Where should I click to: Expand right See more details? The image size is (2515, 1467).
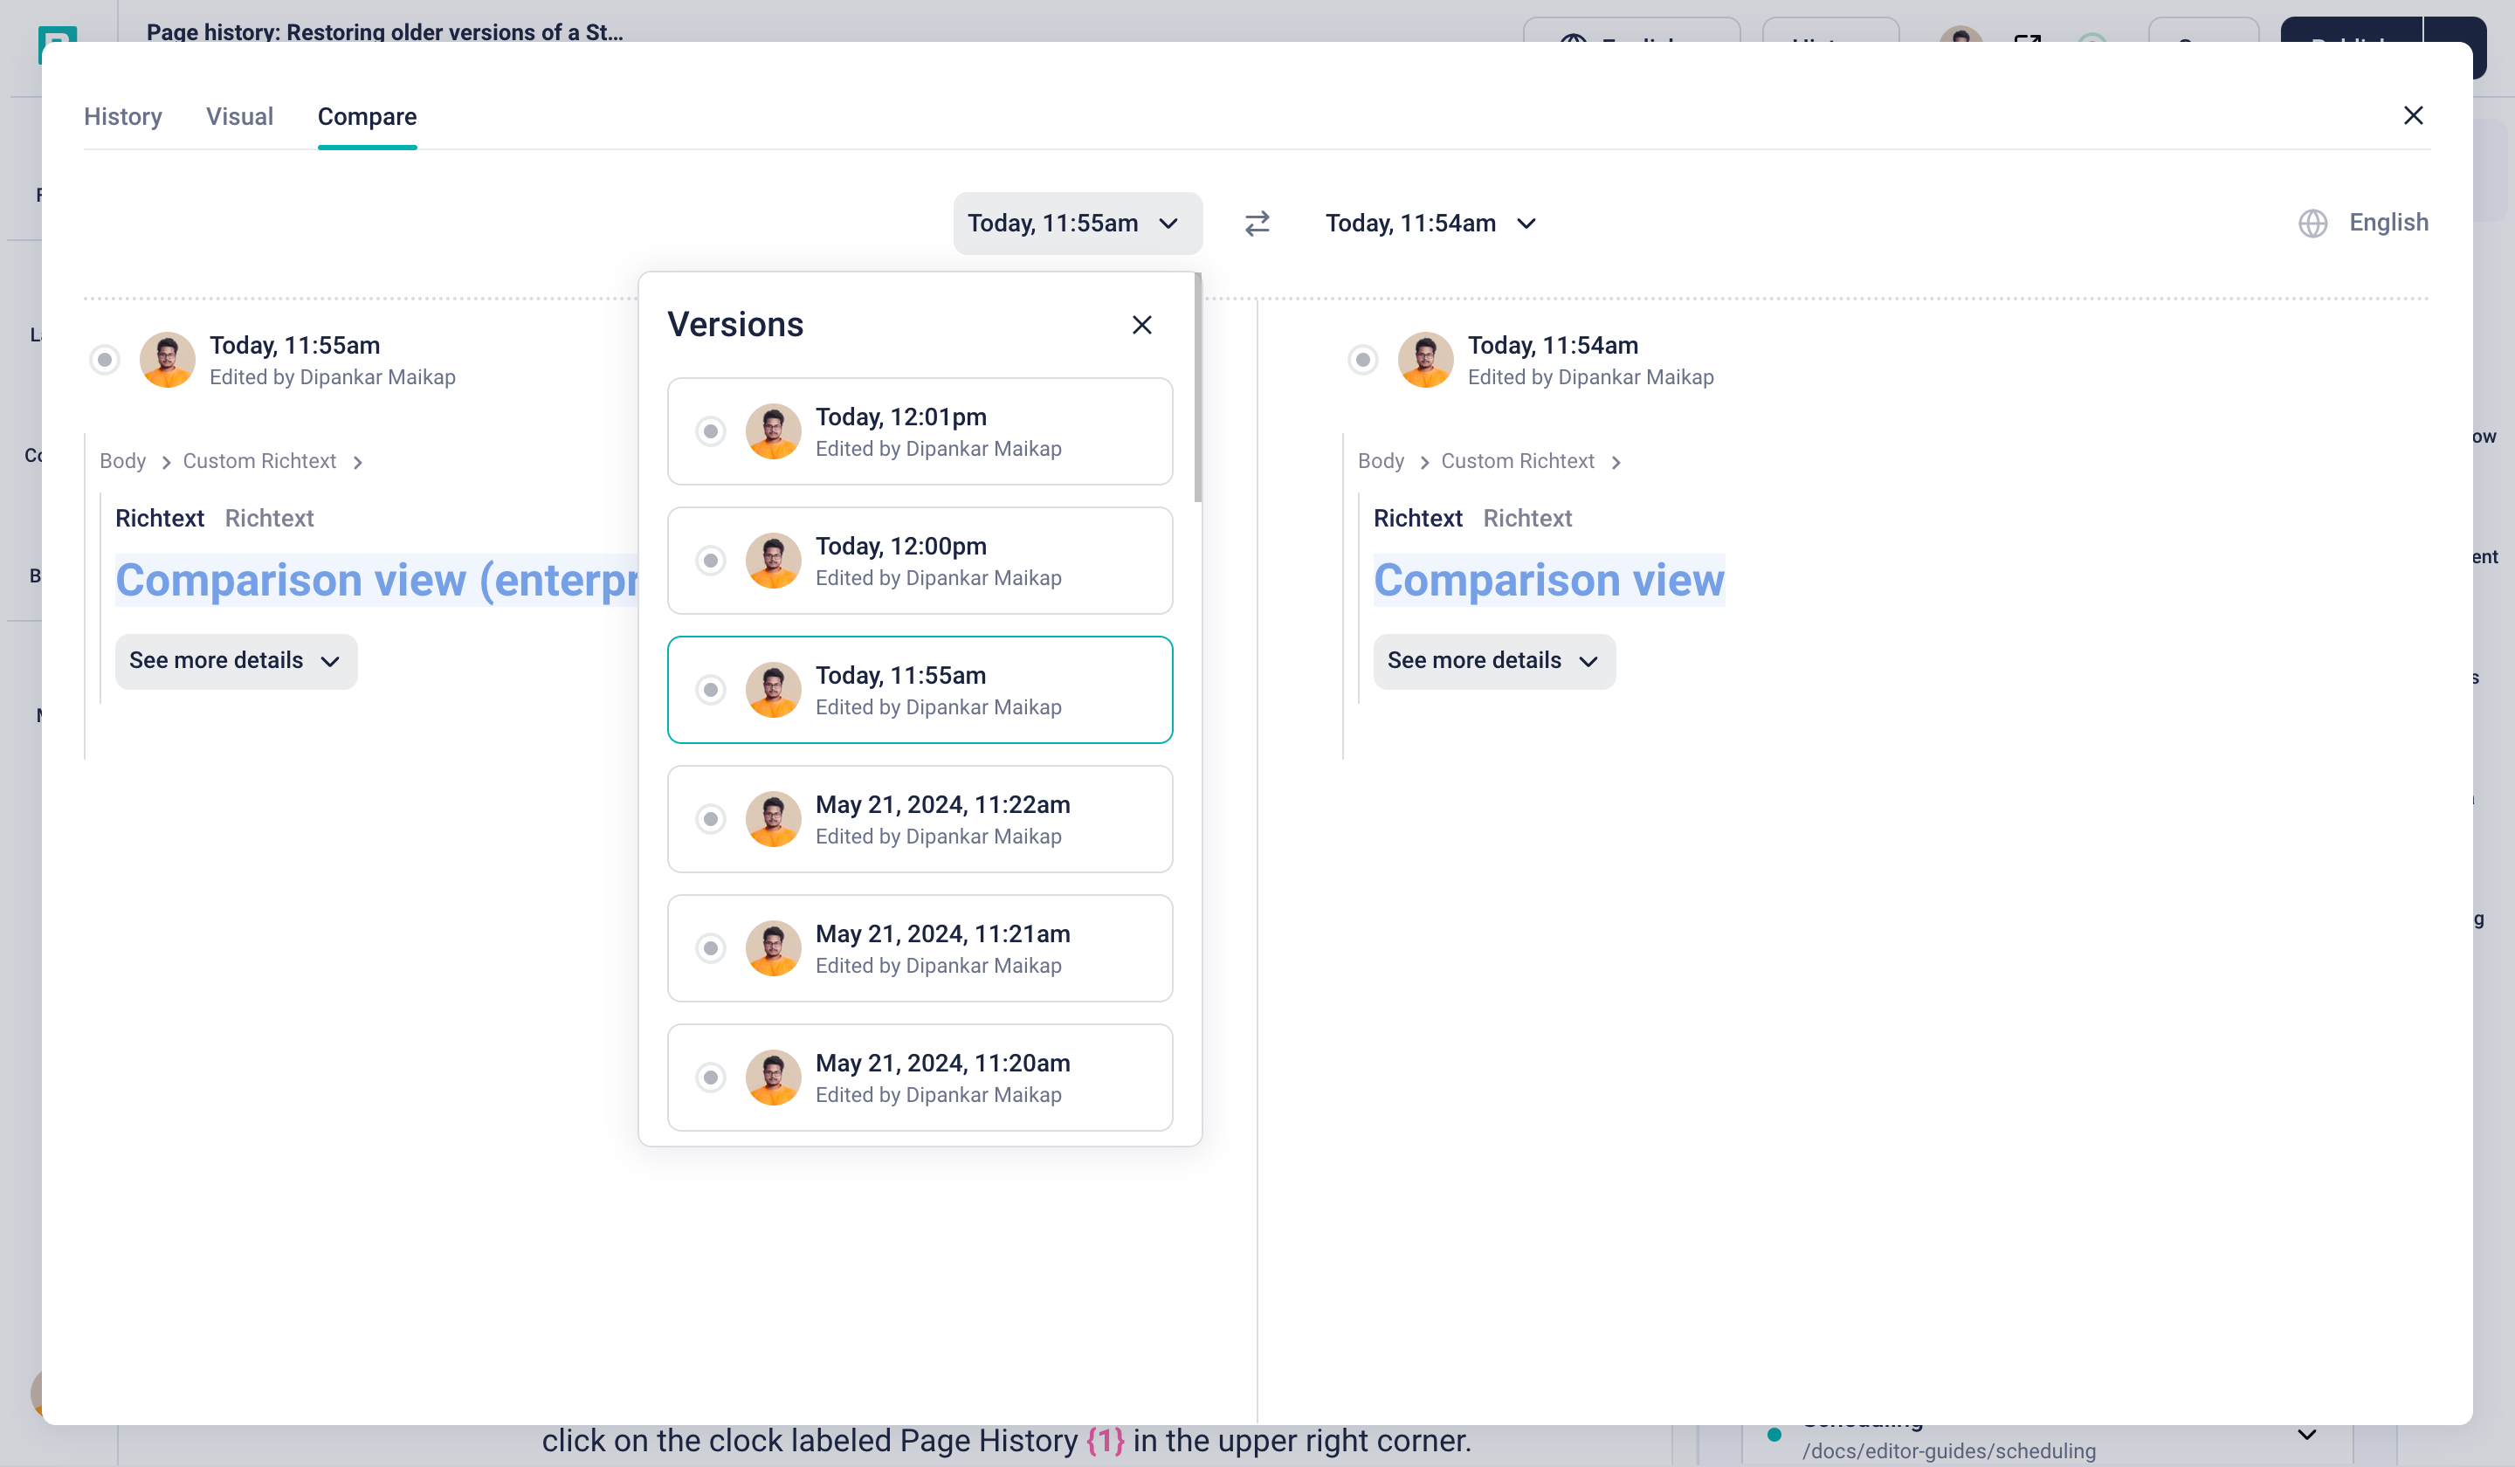1493,661
